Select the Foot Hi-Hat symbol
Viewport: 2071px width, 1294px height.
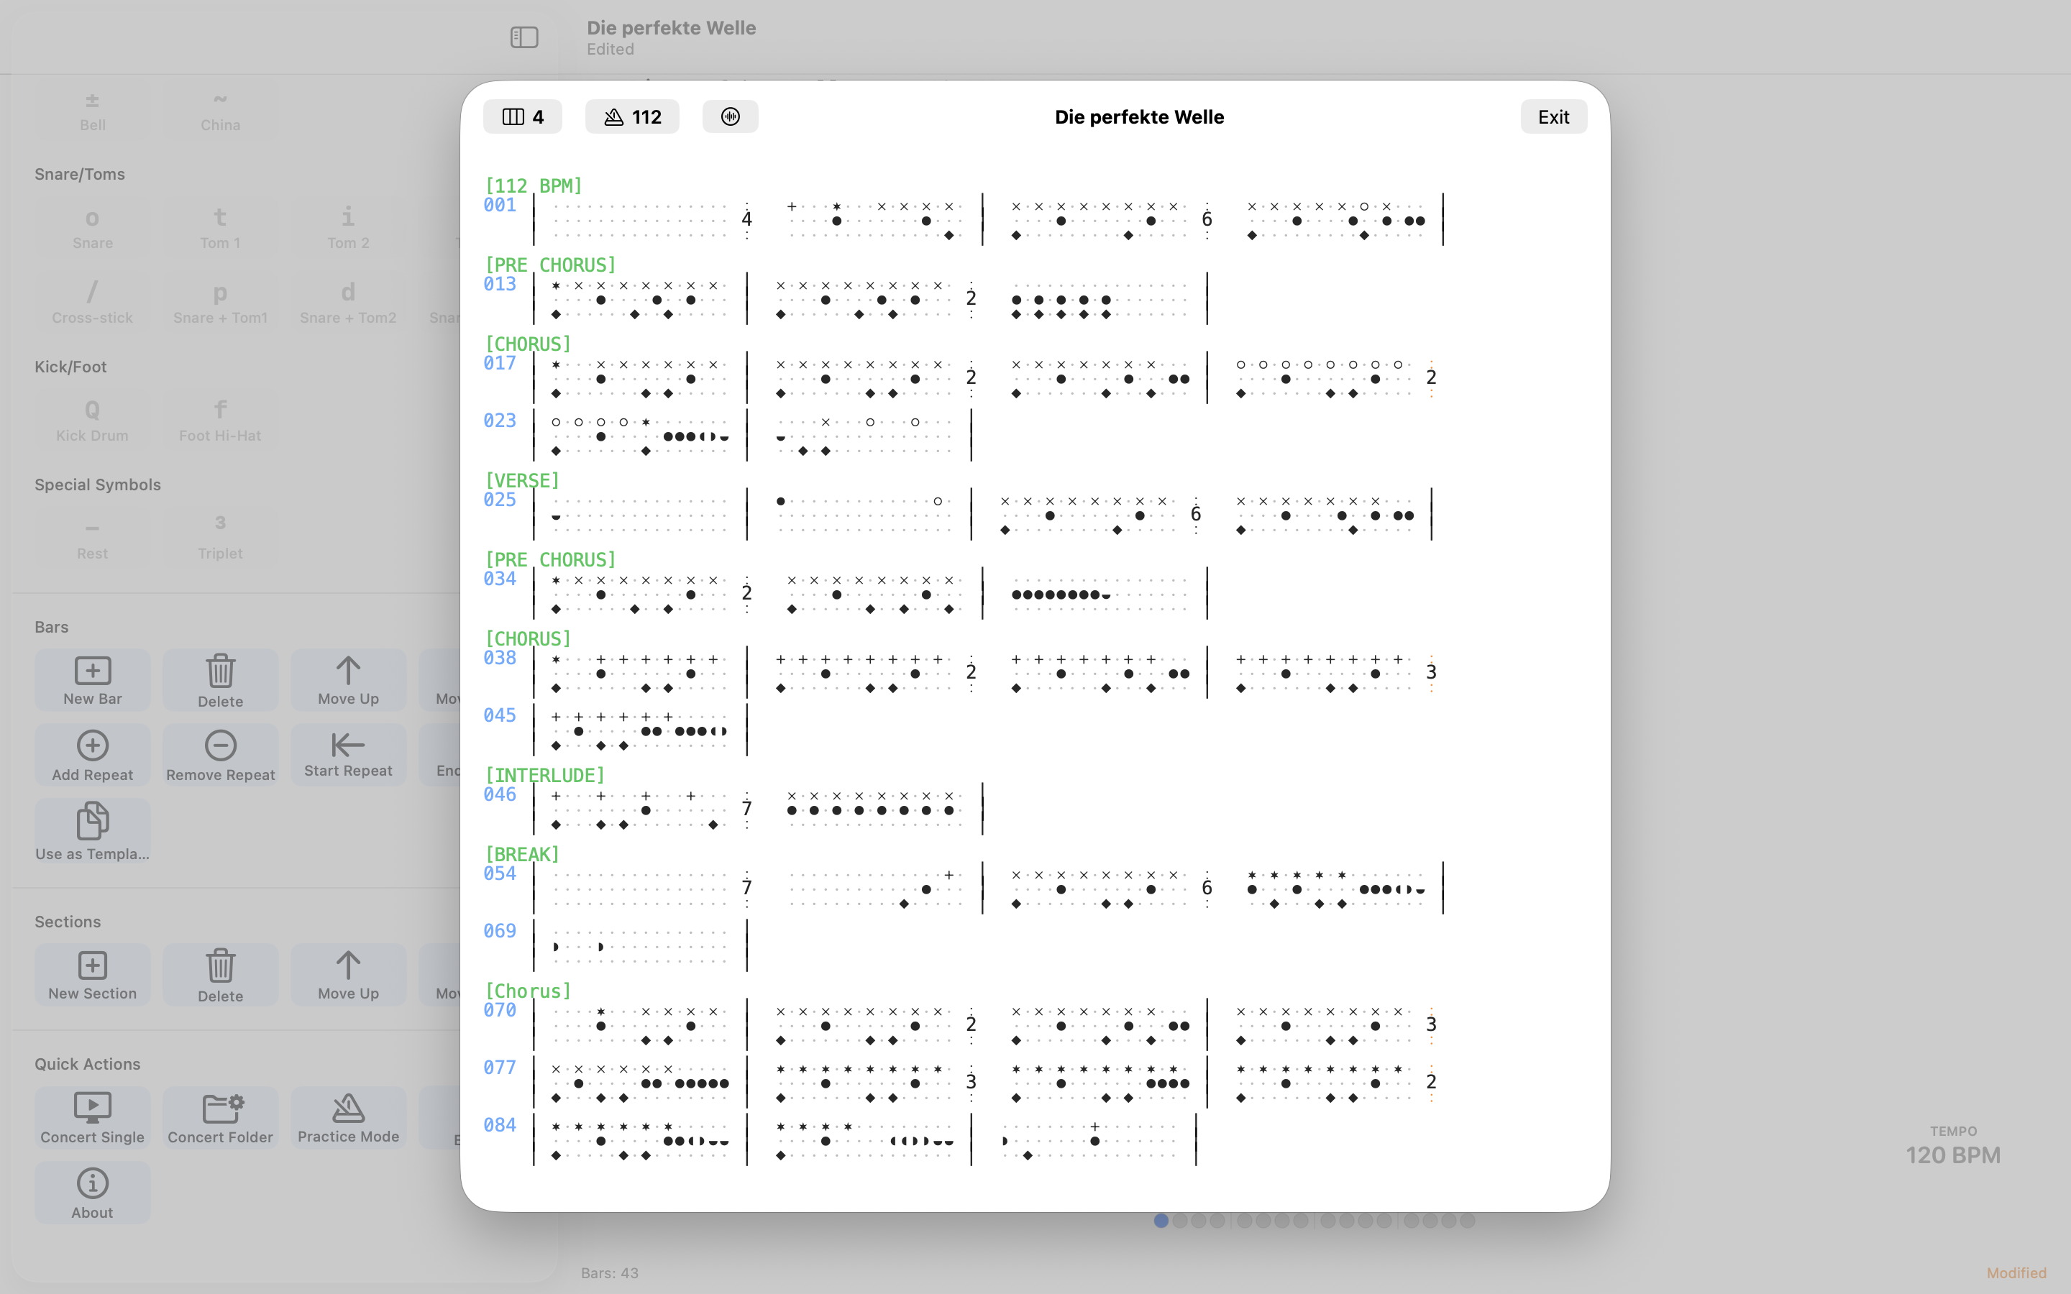(220, 419)
